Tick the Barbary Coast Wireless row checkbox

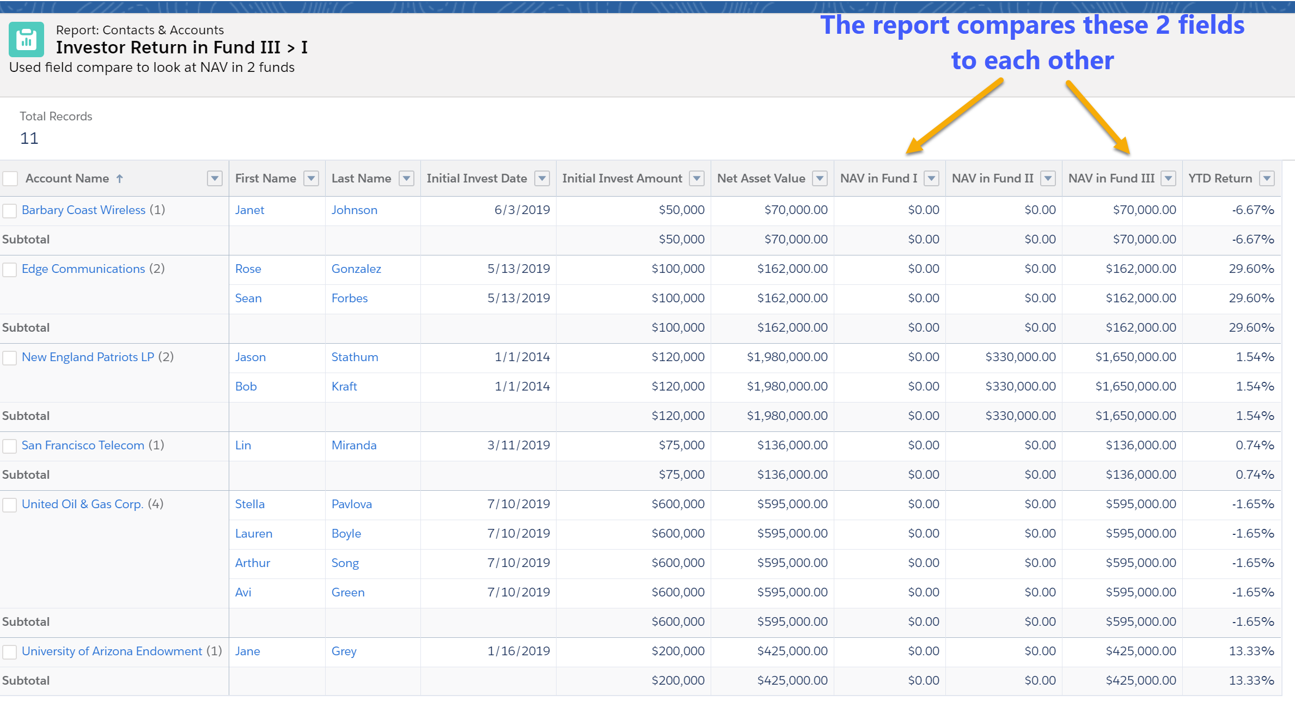pos(10,211)
